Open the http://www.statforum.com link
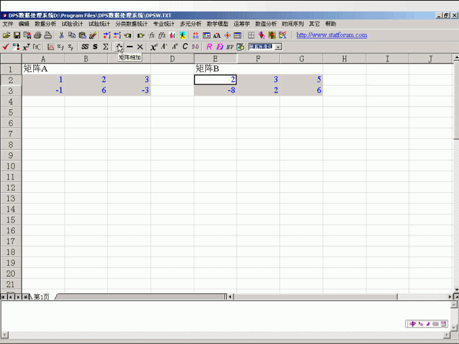 point(331,35)
